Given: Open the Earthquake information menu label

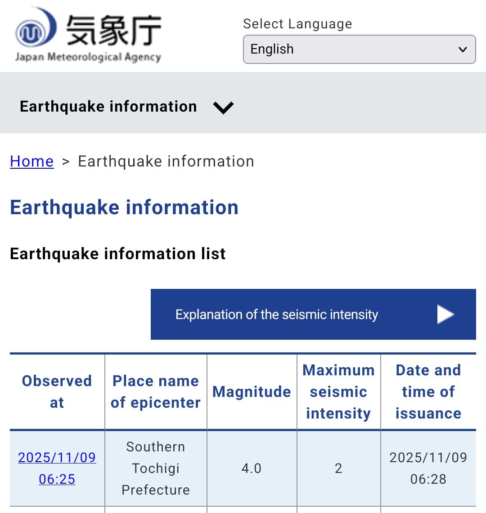Looking at the screenshot, I should (x=108, y=107).
